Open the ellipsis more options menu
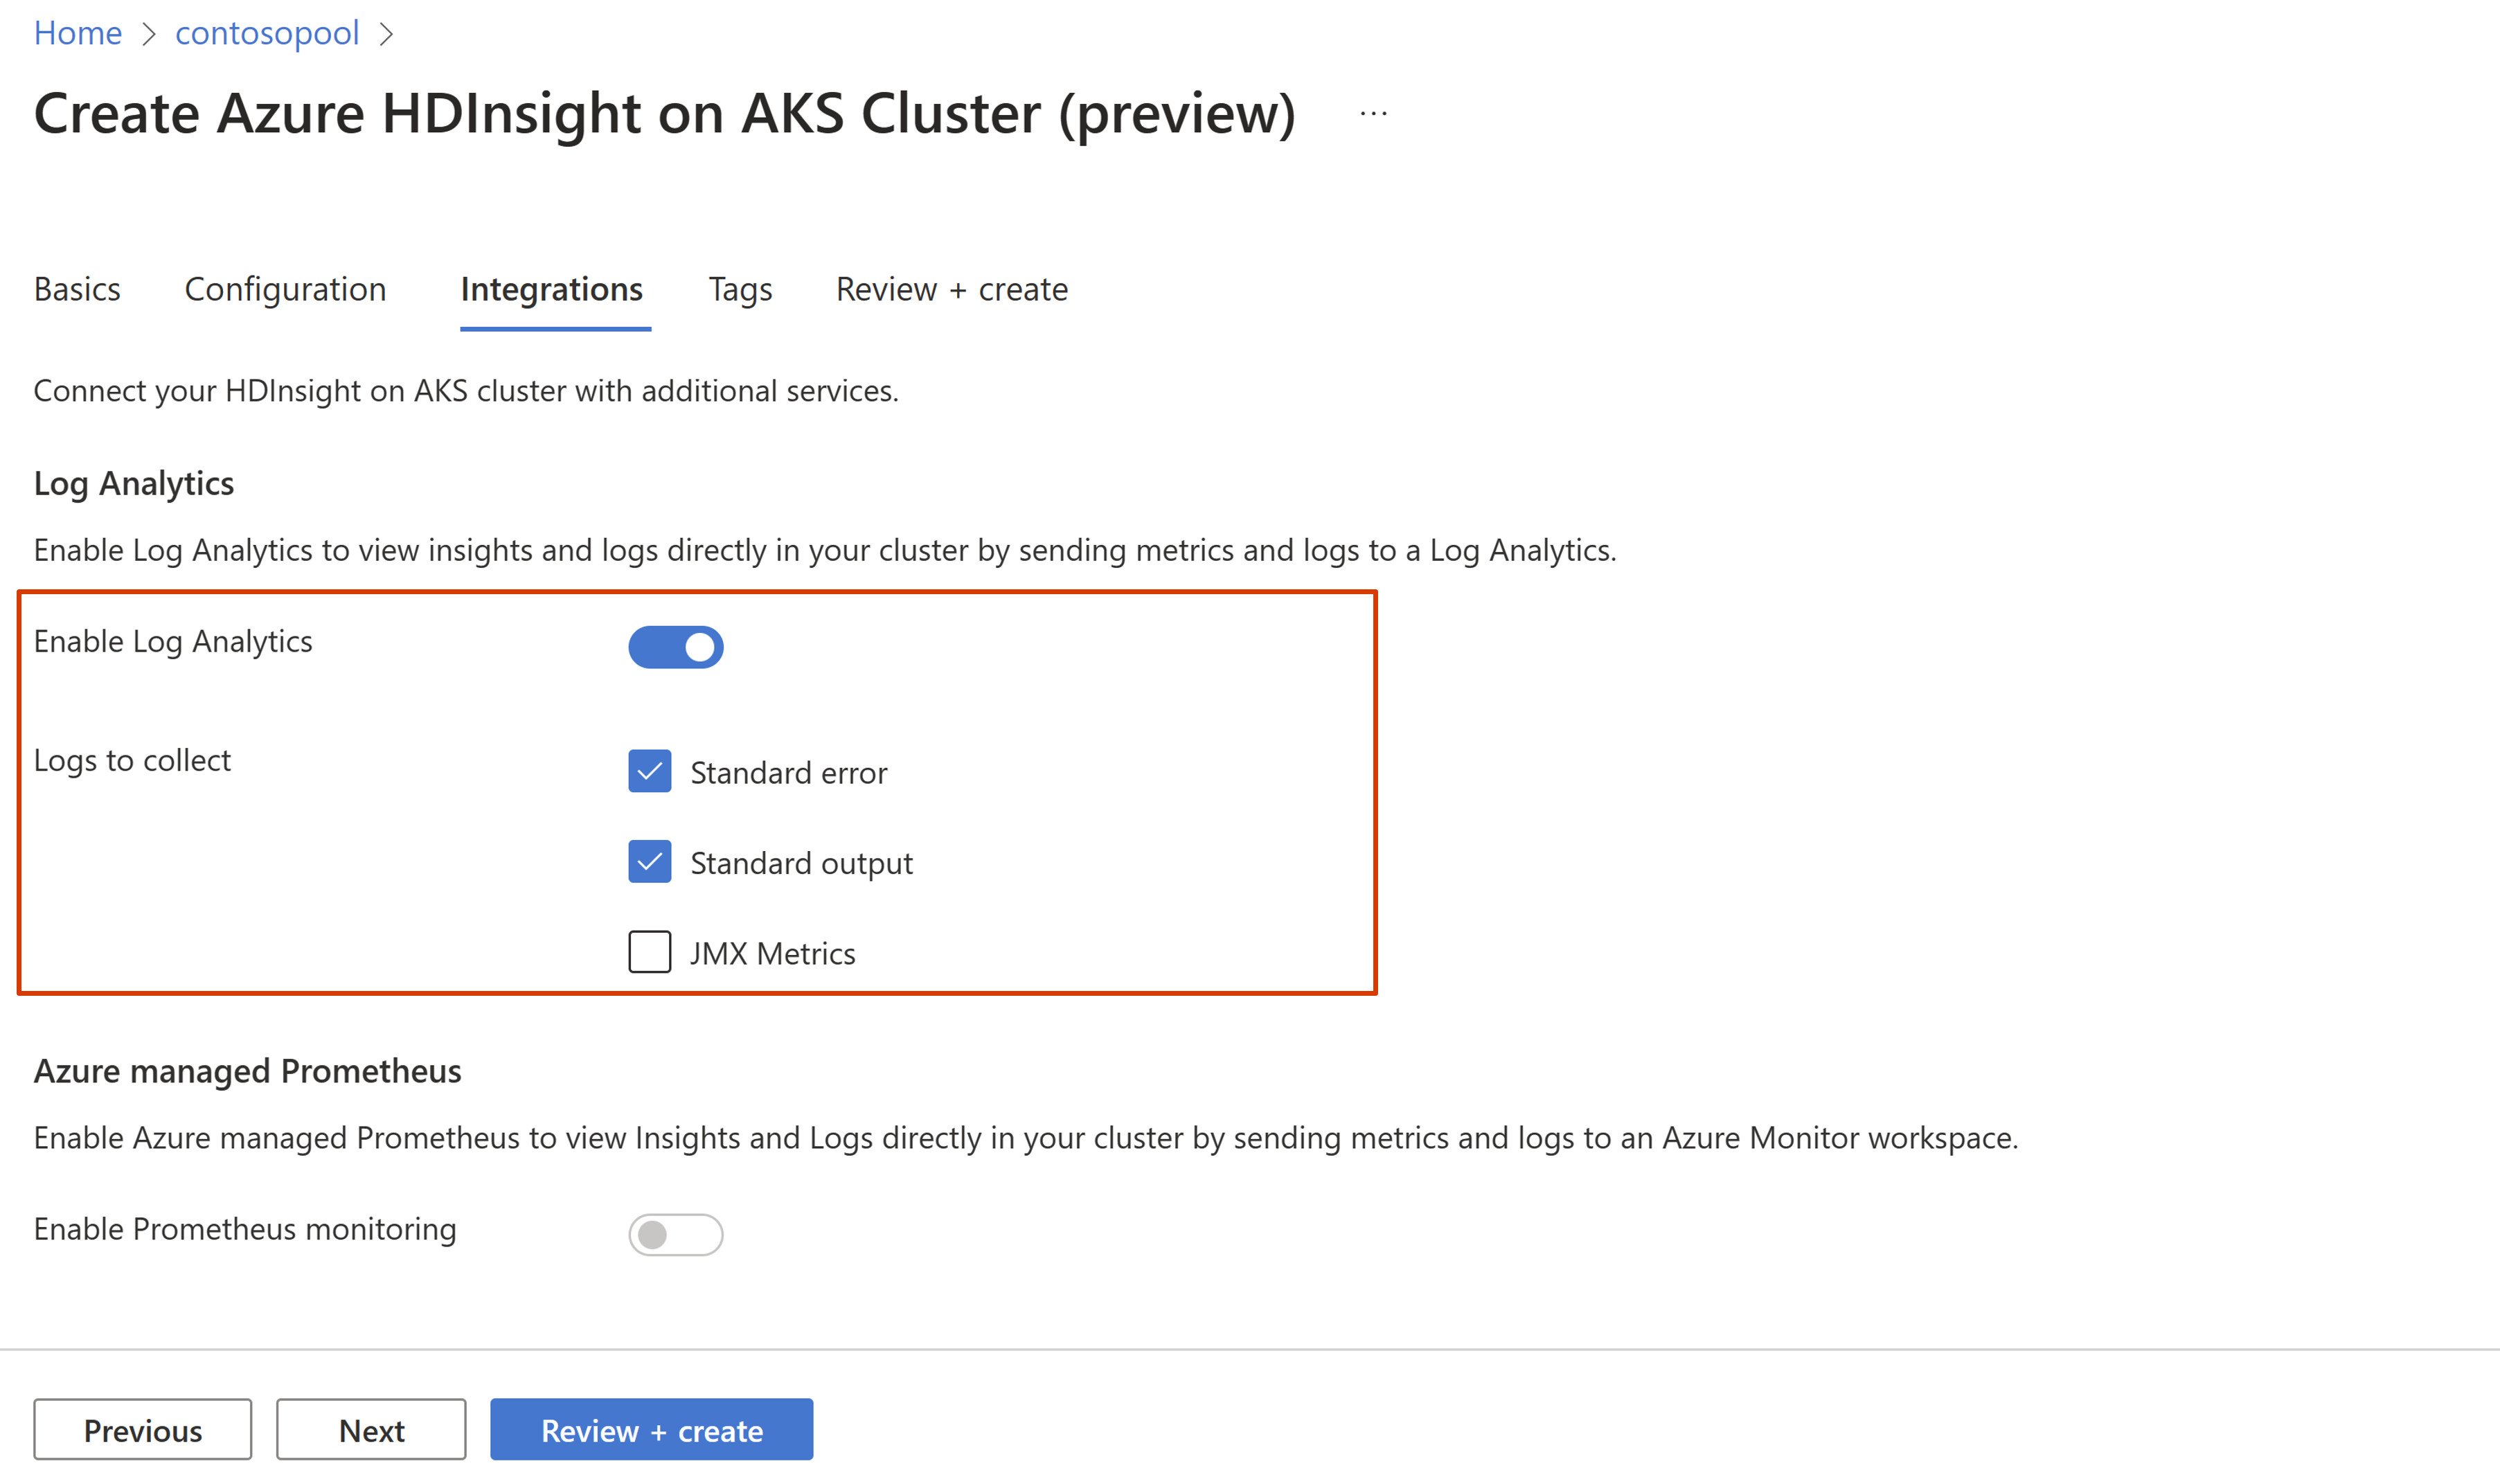The image size is (2500, 1484). tap(1373, 114)
